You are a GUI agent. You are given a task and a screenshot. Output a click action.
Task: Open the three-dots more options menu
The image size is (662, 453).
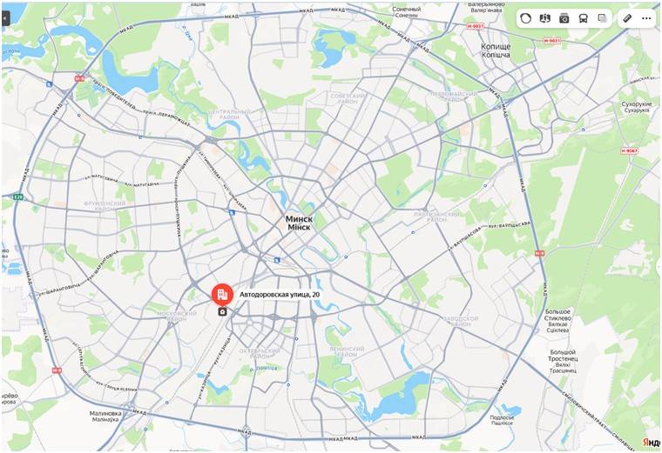646,18
